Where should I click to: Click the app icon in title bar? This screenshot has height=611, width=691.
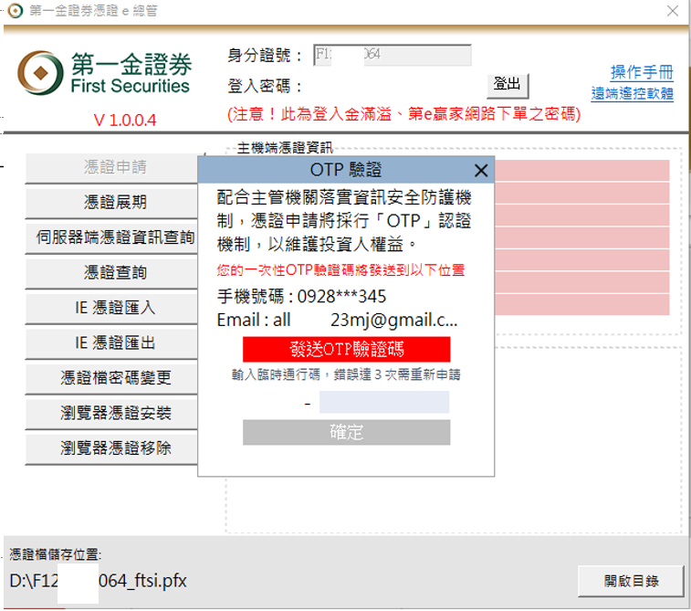[15, 11]
